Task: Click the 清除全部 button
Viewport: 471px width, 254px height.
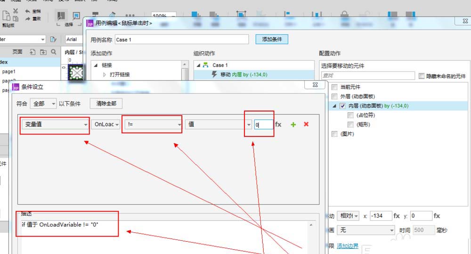Action: tap(106, 104)
